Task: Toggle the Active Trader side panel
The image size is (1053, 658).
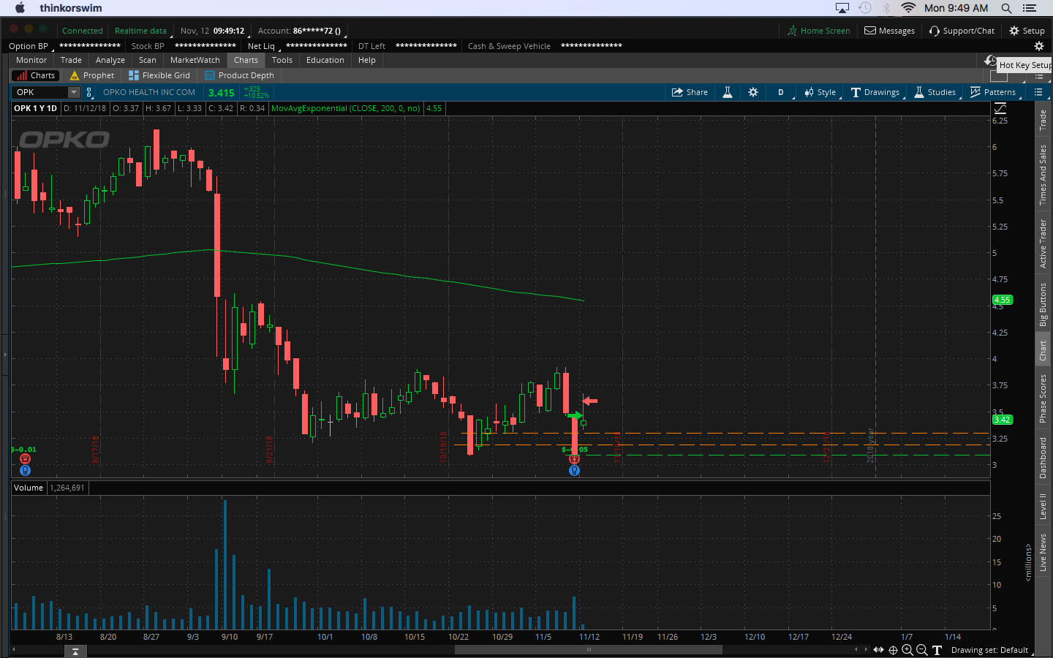Action: tap(1043, 243)
